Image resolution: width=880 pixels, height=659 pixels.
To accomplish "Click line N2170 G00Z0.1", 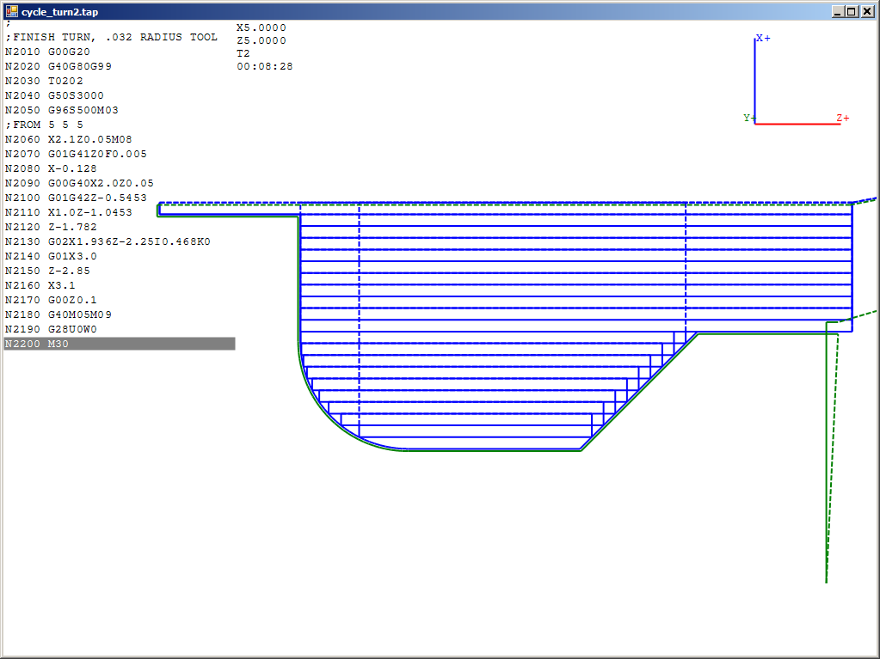I will click(x=51, y=299).
